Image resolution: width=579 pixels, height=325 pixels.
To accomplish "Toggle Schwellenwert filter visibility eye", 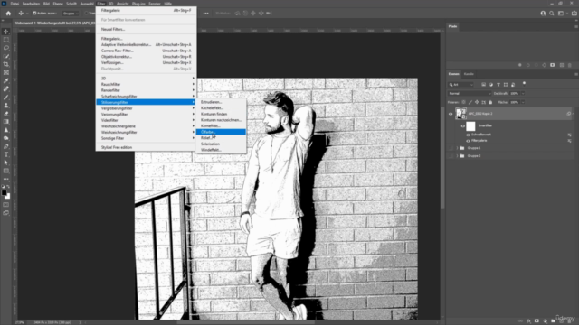I will [468, 135].
